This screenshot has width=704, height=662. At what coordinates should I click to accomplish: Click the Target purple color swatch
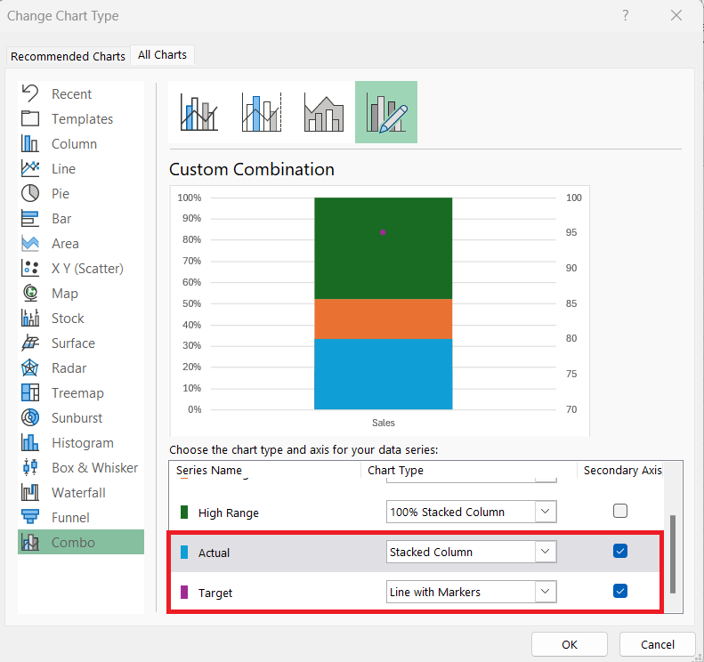[x=184, y=593]
